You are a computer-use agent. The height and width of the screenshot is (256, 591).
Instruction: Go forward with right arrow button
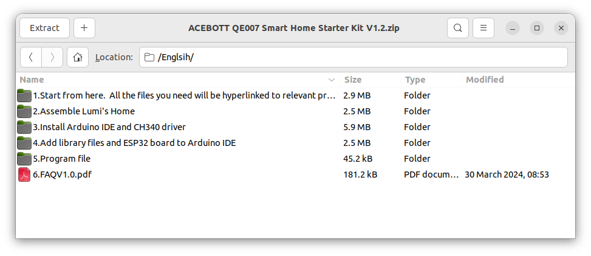tap(52, 57)
